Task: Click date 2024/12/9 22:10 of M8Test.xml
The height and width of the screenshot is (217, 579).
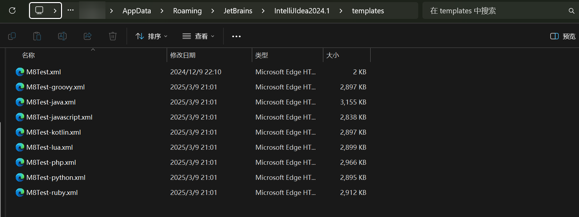Action: [196, 72]
